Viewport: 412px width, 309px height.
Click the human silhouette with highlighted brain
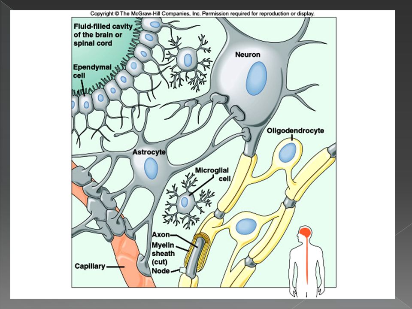(x=306, y=262)
